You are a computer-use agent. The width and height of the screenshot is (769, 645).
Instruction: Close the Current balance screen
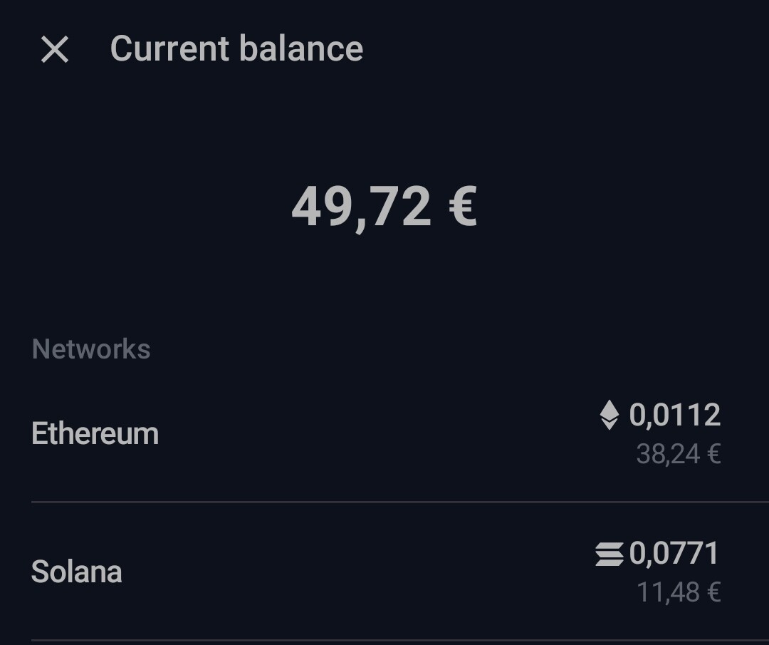55,49
